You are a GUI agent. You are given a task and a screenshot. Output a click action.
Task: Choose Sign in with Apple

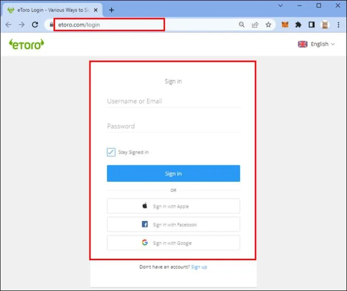[173, 206]
